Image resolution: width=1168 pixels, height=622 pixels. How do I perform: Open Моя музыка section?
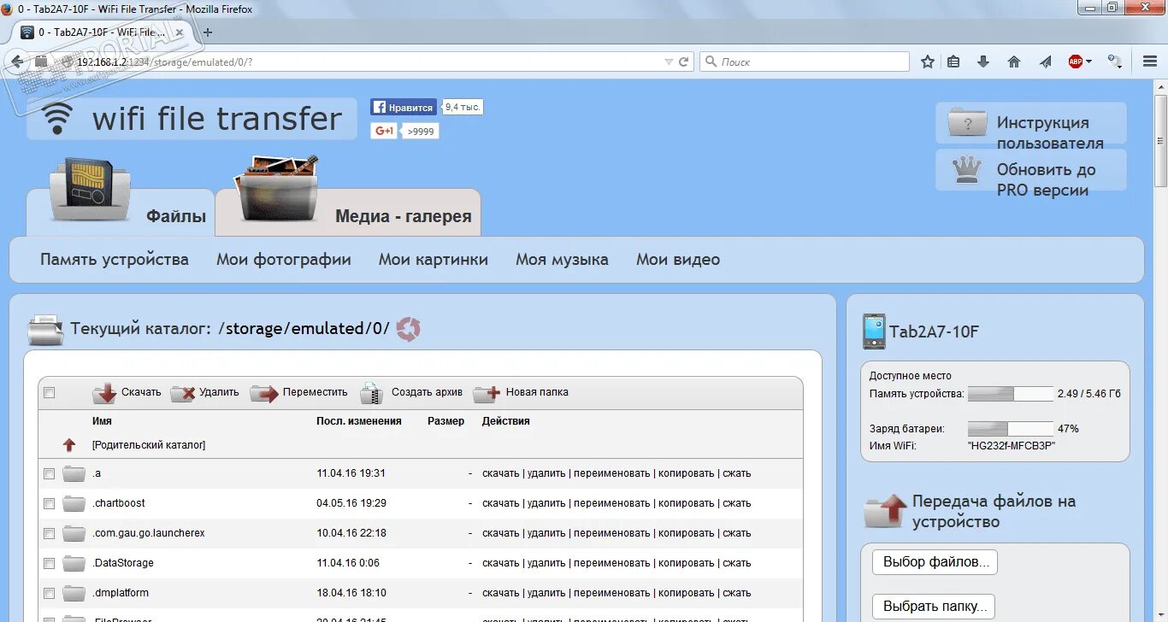[x=562, y=260]
